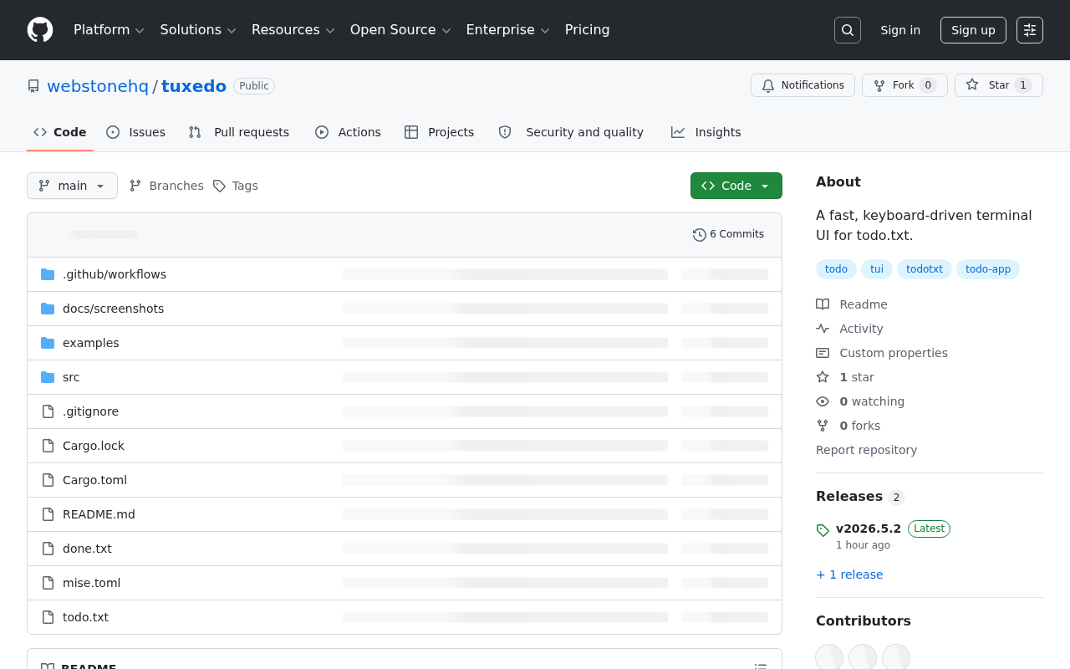Select the todotxt topic tag
The width and height of the screenshot is (1070, 669).
925,269
